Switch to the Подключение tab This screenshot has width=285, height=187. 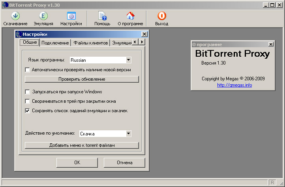[55, 43]
